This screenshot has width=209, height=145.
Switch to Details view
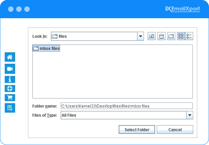point(189,36)
